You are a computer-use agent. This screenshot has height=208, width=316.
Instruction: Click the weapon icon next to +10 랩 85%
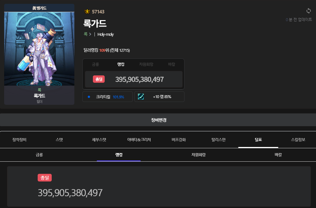point(141,96)
